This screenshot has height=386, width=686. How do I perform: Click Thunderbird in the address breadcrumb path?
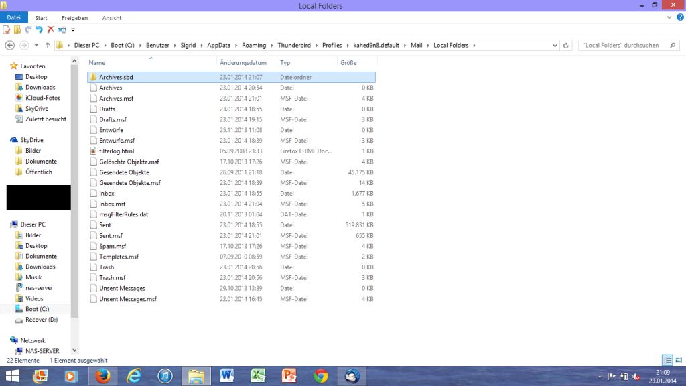click(x=293, y=46)
